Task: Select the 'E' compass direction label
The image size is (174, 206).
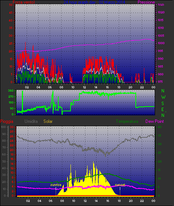Action: [163, 109]
